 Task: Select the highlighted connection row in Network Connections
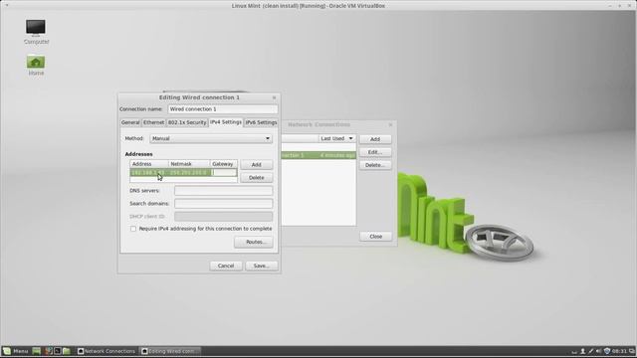pyautogui.click(x=318, y=155)
